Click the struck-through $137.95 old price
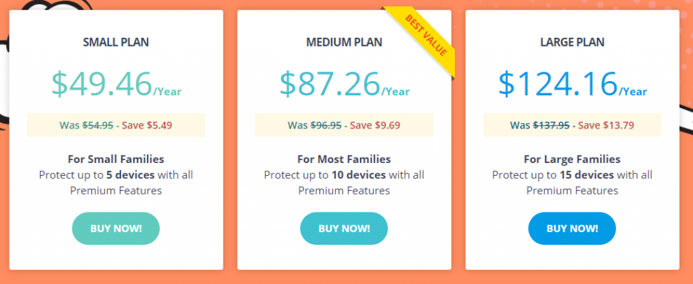 pyautogui.click(x=551, y=125)
